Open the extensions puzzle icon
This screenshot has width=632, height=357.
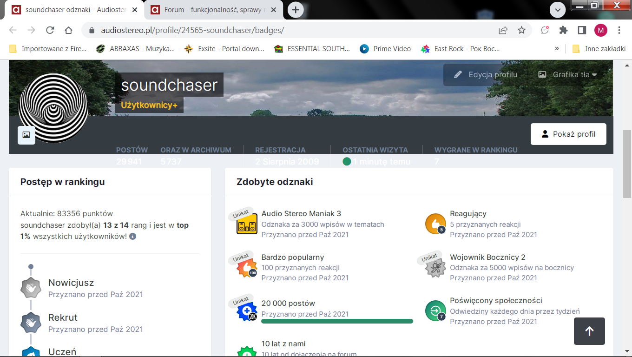tap(563, 30)
